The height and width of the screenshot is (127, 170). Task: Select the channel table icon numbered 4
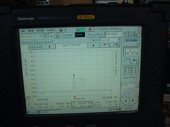click(x=131, y=70)
